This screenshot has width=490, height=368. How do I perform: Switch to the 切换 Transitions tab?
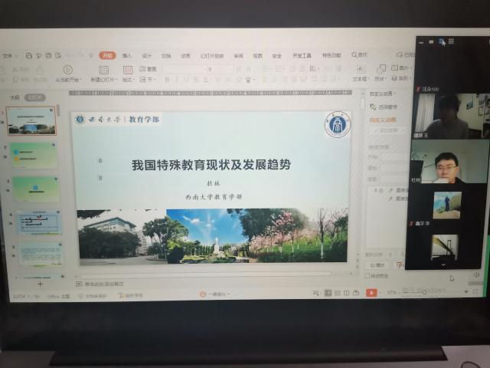[x=166, y=56]
